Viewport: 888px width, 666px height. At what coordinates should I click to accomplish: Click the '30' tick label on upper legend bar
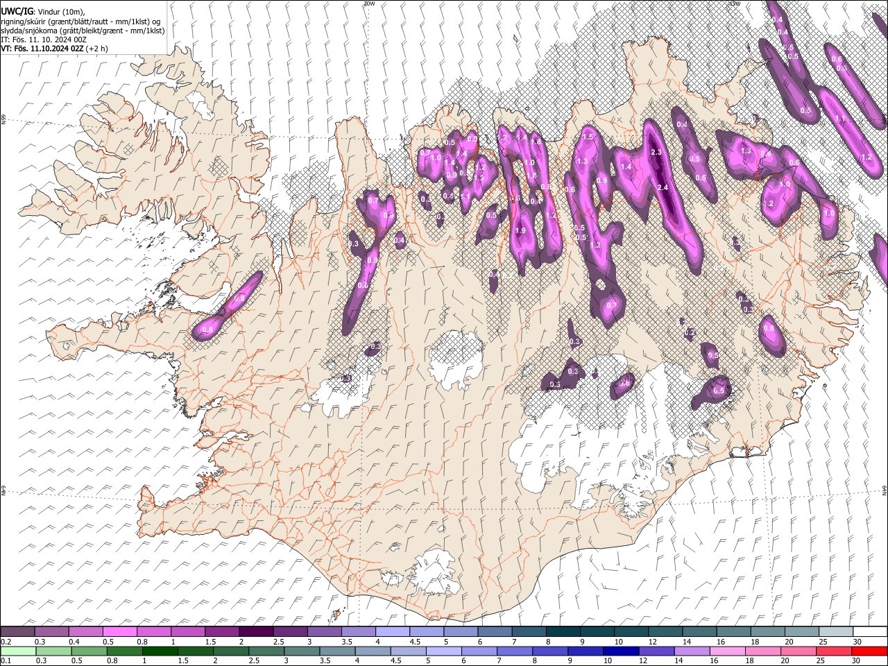[x=857, y=642]
